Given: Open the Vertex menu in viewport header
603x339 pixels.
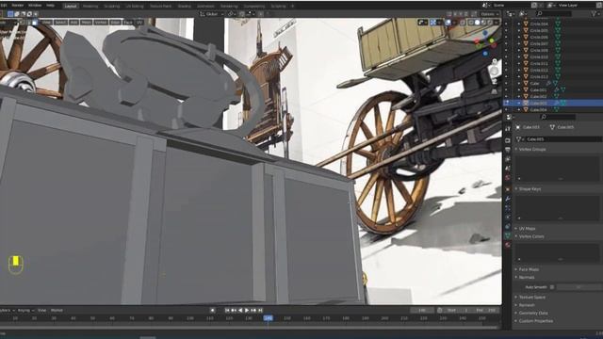Looking at the screenshot, I should point(101,23).
